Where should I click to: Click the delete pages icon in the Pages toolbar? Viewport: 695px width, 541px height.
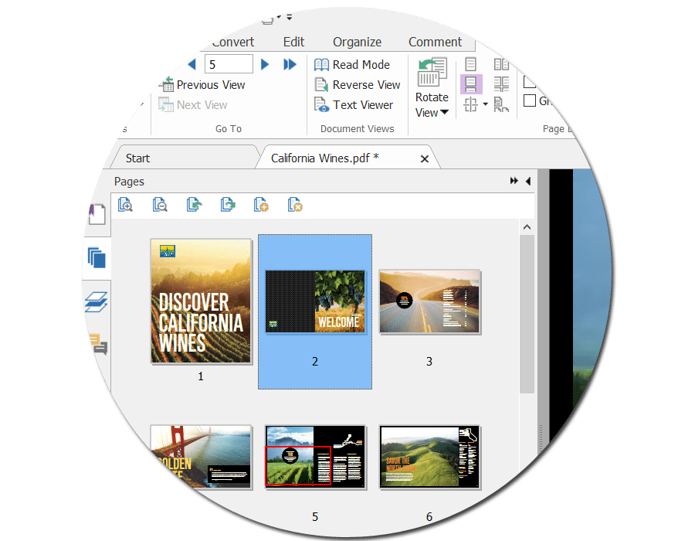click(295, 205)
